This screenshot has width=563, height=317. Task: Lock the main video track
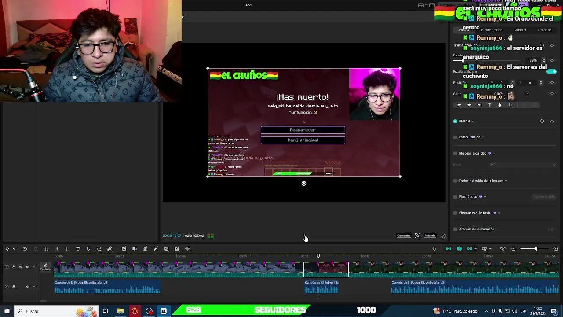tap(14, 267)
